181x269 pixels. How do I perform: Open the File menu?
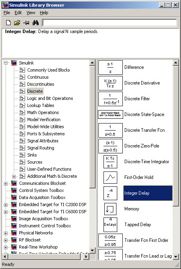(7, 13)
